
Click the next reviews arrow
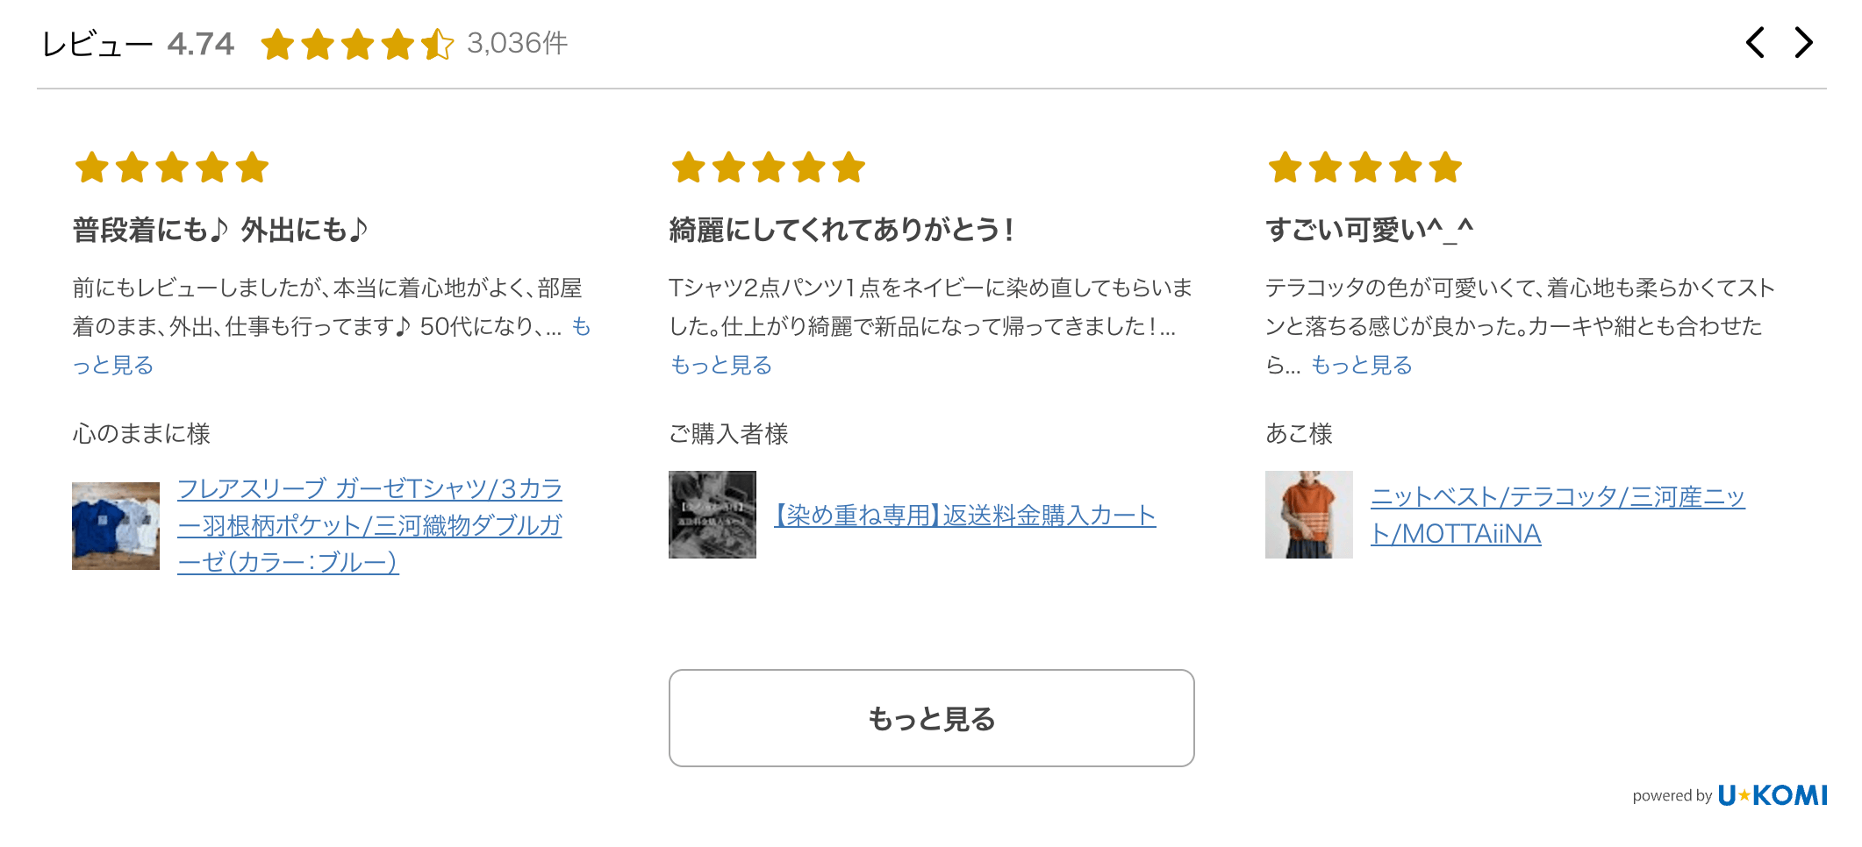(x=1803, y=43)
